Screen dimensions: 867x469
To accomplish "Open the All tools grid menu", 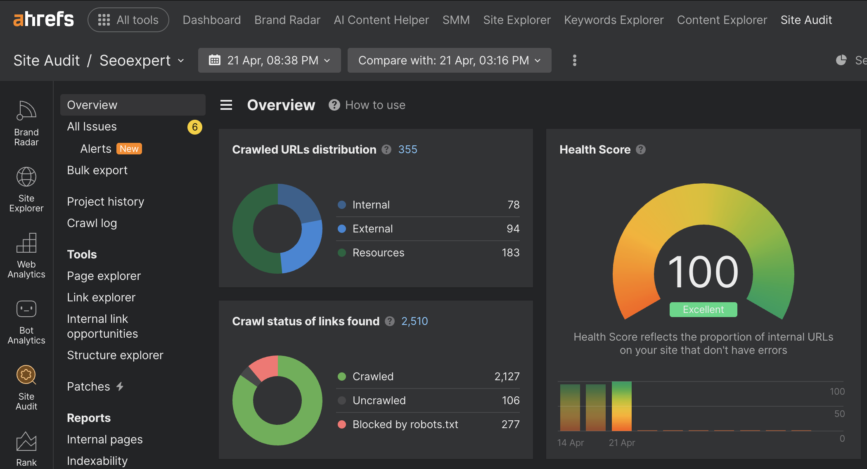I will click(x=128, y=20).
